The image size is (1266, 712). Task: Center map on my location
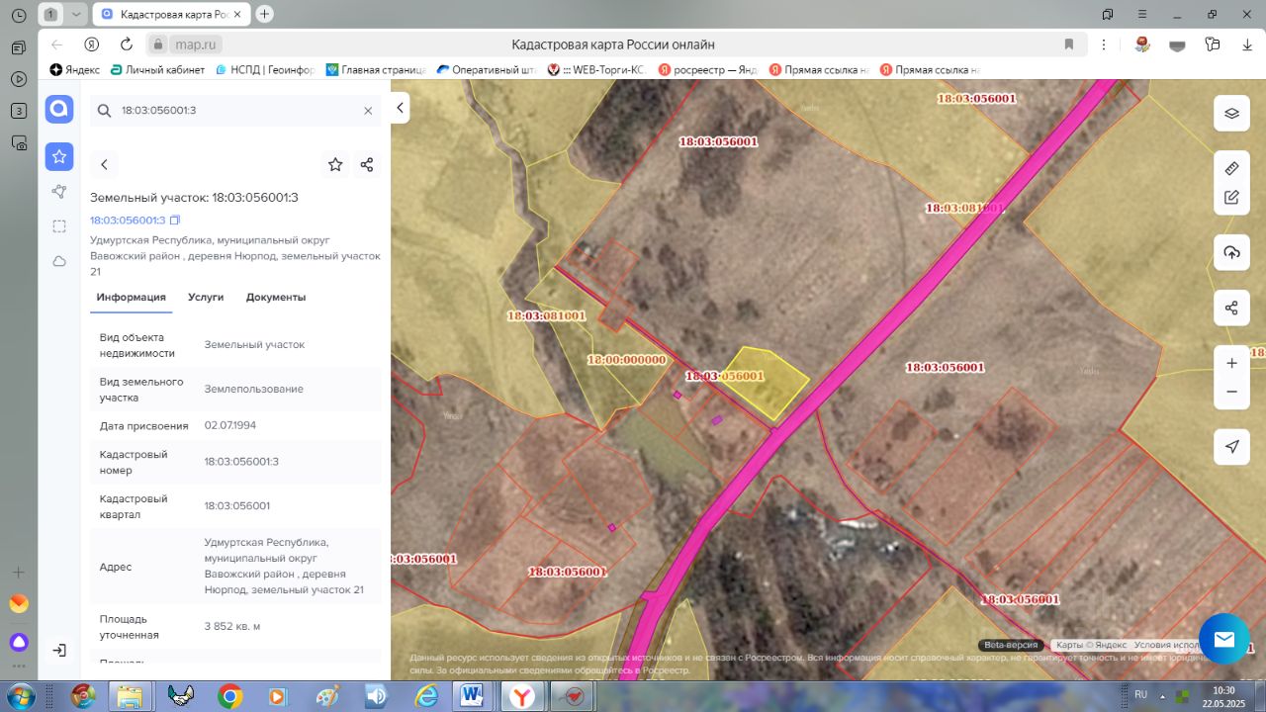pyautogui.click(x=1231, y=447)
